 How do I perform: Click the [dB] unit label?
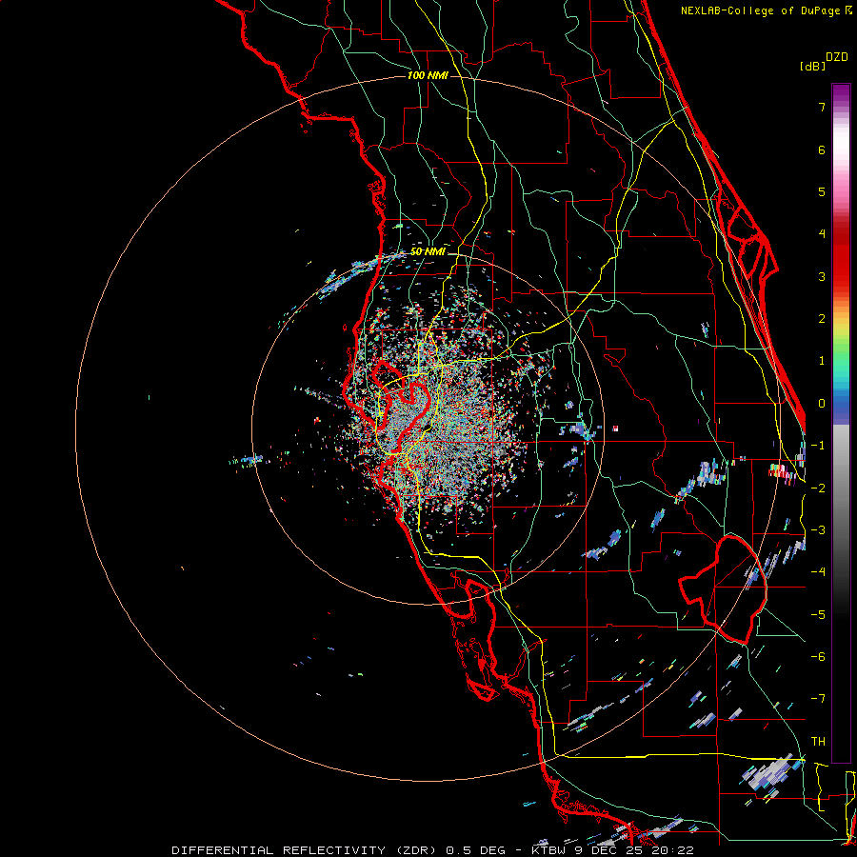[812, 67]
